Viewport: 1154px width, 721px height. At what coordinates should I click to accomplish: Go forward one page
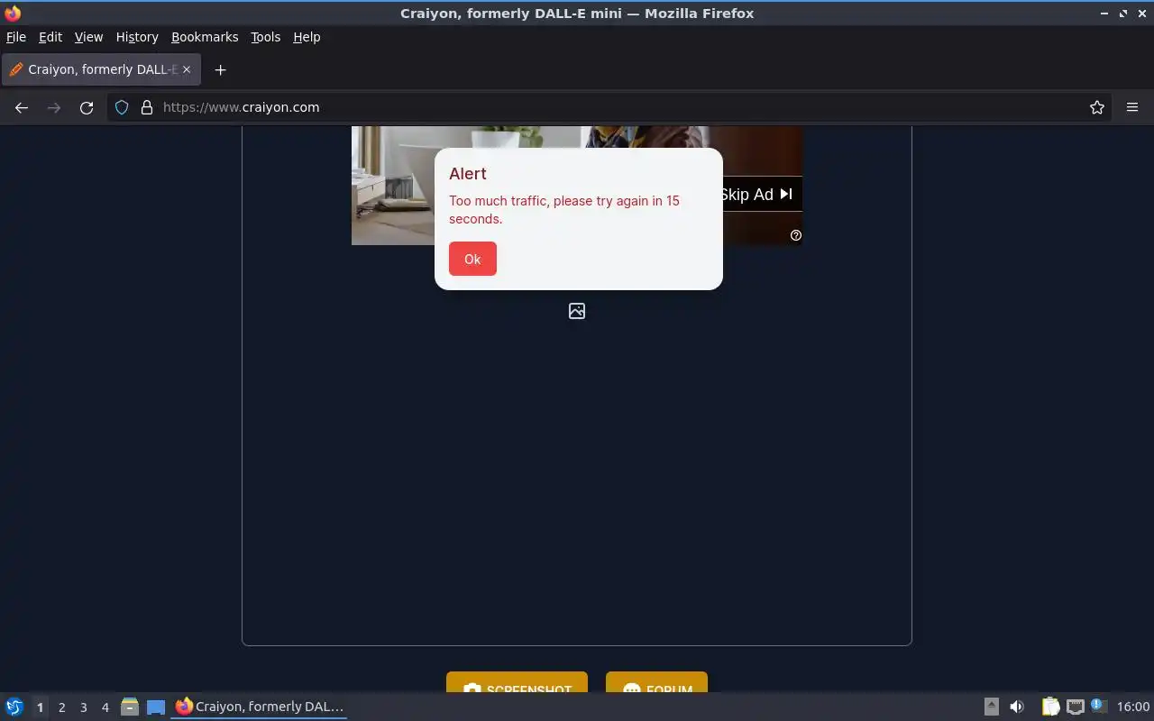pos(54,107)
